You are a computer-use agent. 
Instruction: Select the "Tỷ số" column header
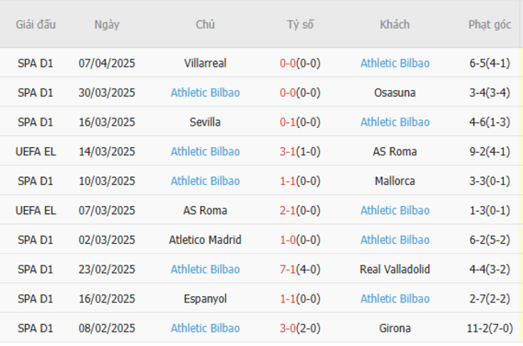pyautogui.click(x=299, y=24)
